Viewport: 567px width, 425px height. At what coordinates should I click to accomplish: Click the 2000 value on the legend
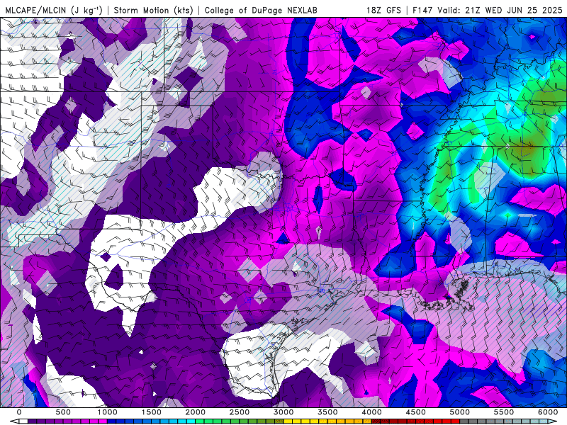[x=196, y=412]
